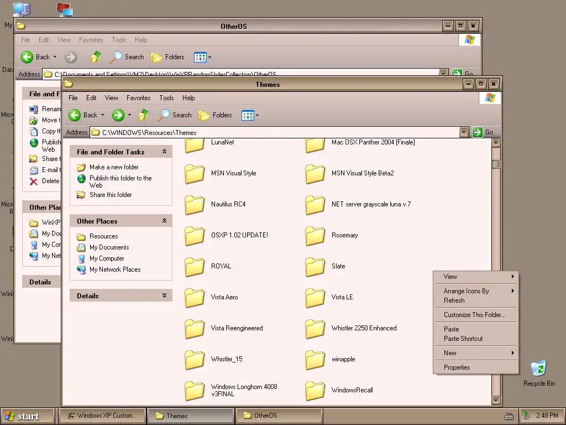Go up one level in OtherOS window
This screenshot has height=425, width=566.
click(96, 57)
